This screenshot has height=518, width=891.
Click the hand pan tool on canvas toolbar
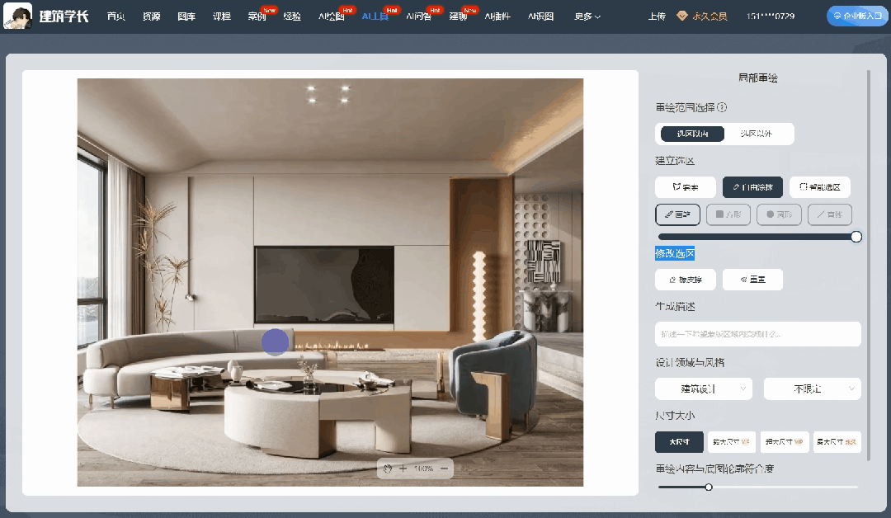pos(388,469)
